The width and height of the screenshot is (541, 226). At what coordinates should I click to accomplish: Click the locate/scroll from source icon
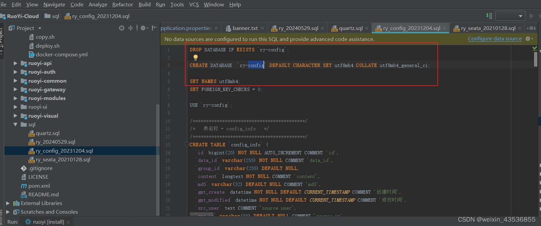122,28
